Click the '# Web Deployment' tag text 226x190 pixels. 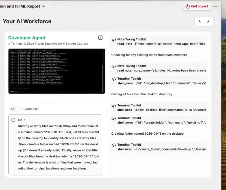click(x=49, y=44)
